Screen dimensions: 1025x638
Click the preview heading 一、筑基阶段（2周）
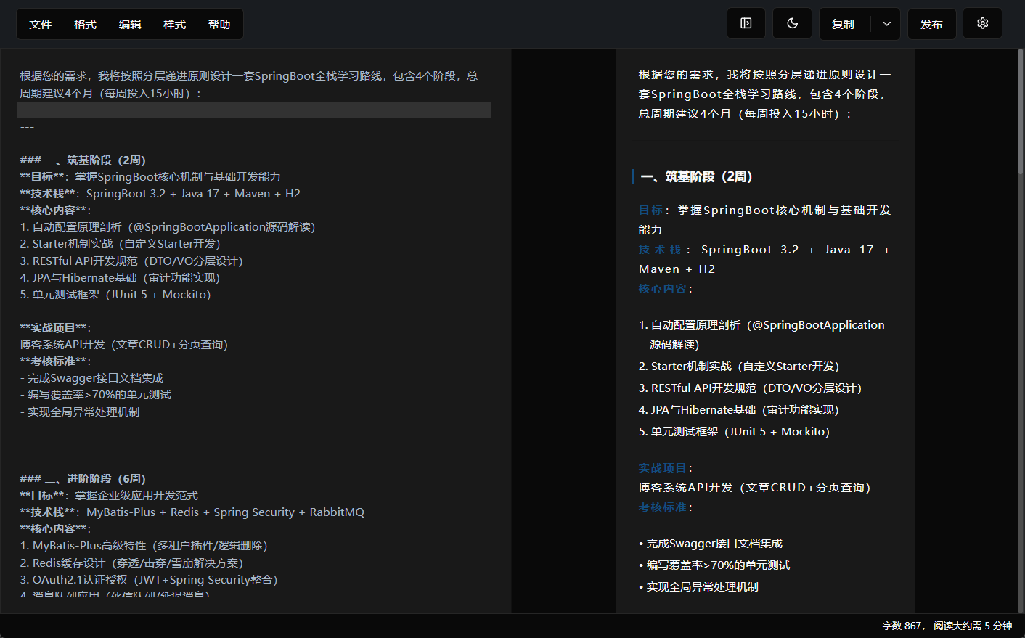coord(696,176)
